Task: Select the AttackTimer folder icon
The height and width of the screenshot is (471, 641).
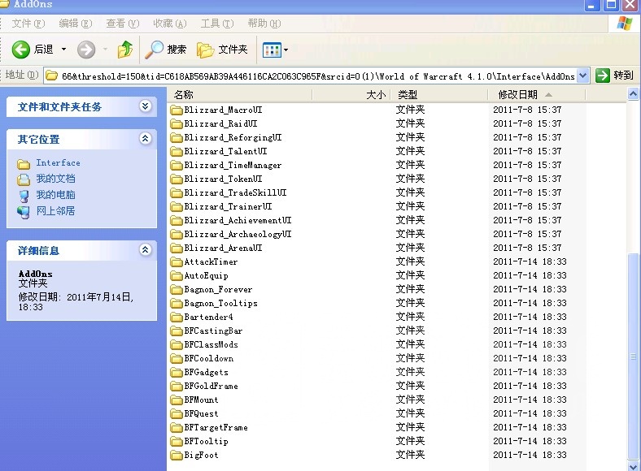Action: coord(177,262)
